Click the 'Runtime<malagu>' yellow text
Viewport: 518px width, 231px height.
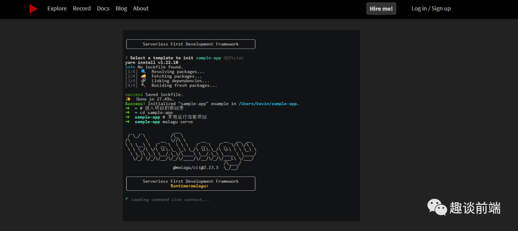click(x=189, y=186)
